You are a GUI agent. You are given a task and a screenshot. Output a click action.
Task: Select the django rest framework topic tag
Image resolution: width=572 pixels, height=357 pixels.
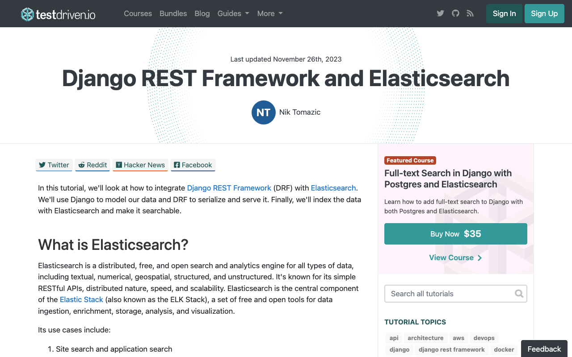point(451,349)
